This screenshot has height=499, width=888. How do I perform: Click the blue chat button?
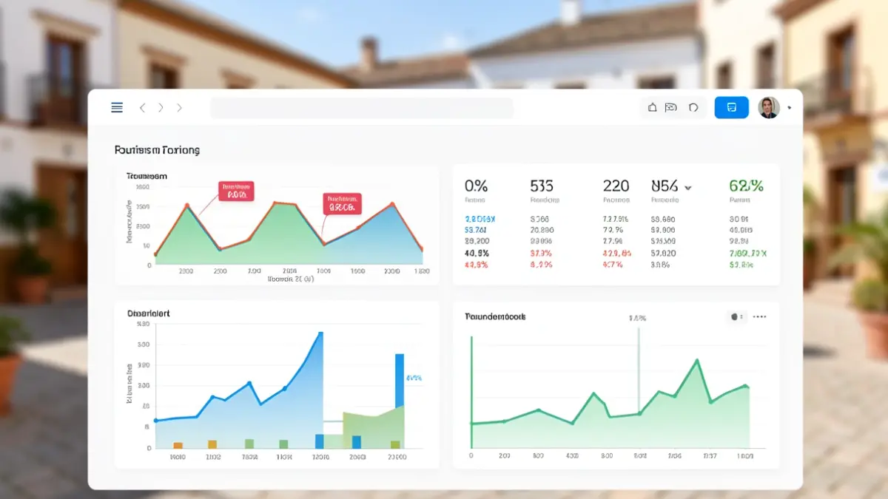tap(732, 108)
